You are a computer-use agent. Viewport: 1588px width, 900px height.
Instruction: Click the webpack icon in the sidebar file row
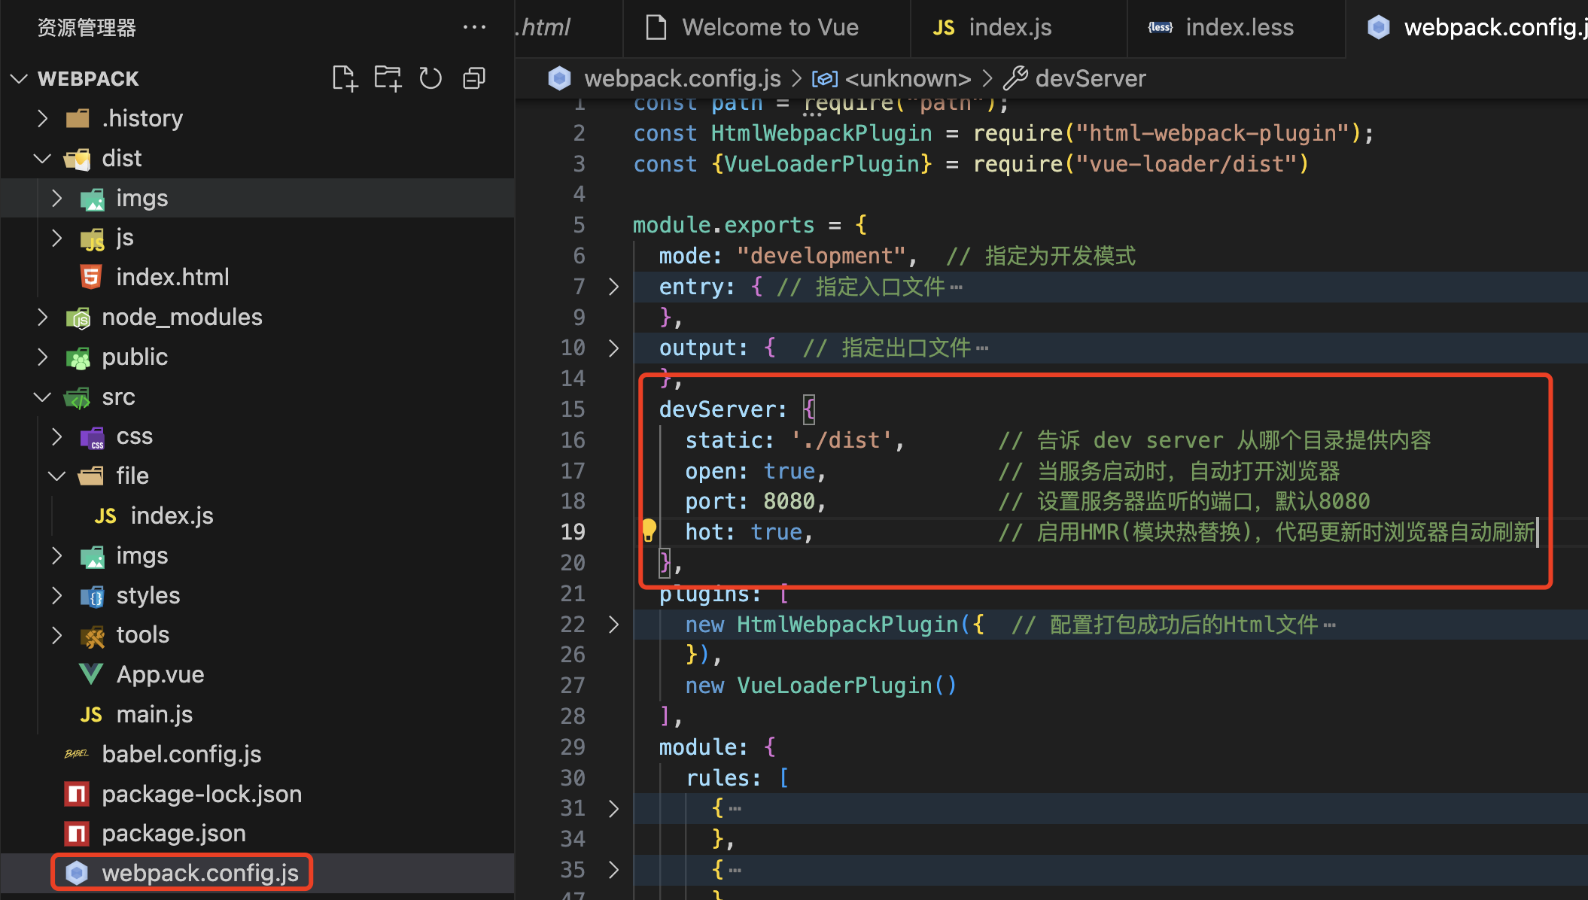(x=77, y=873)
